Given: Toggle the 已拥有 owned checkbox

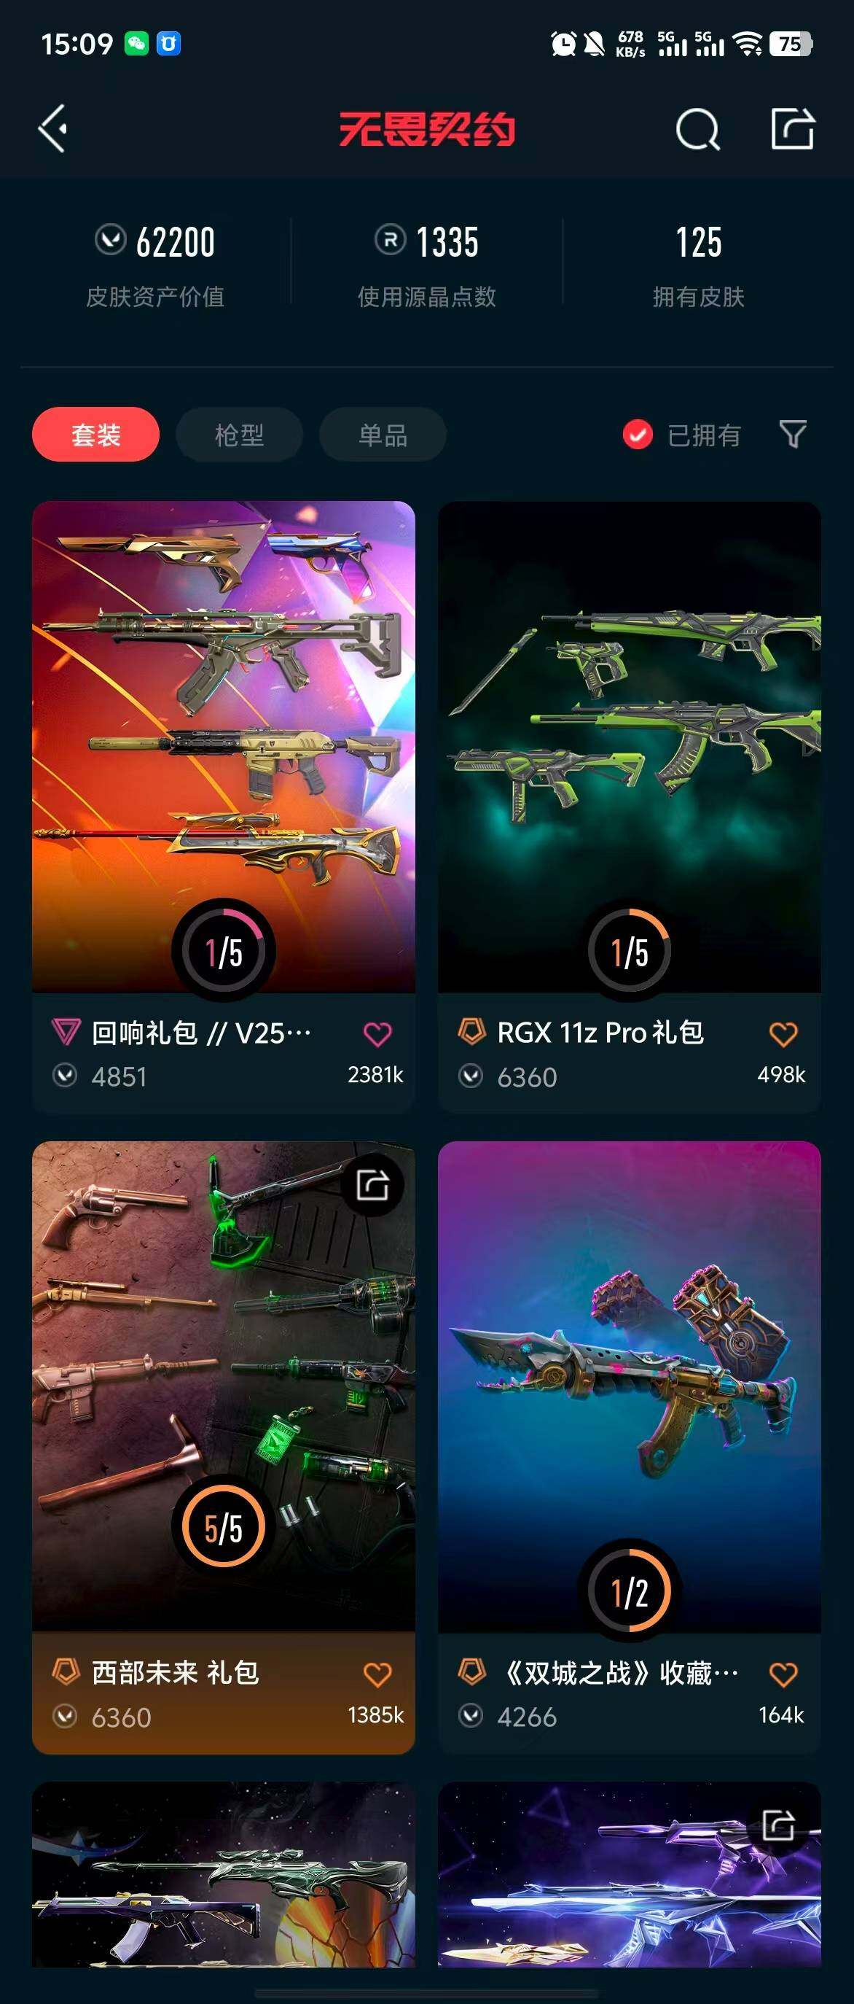Looking at the screenshot, I should 638,434.
